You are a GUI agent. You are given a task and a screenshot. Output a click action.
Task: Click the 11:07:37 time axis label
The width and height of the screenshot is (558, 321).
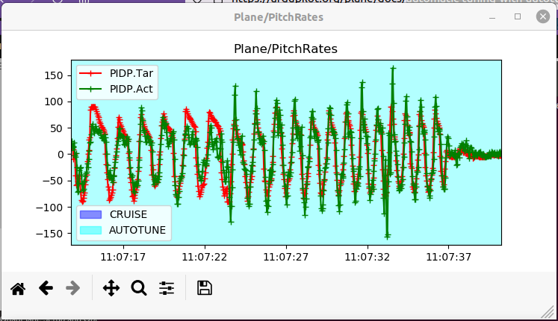pos(448,257)
